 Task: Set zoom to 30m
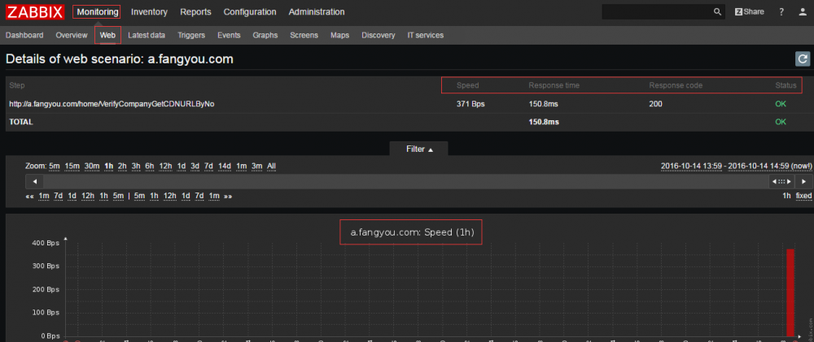click(92, 167)
